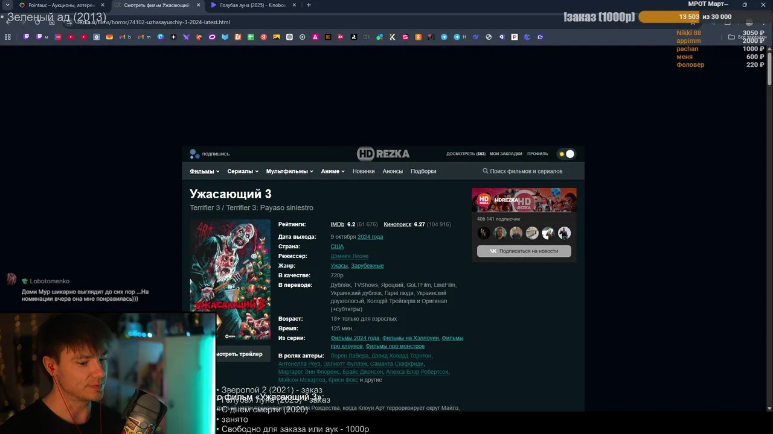Open the 4K bookmark icon
The image size is (773, 434).
(x=341, y=37)
